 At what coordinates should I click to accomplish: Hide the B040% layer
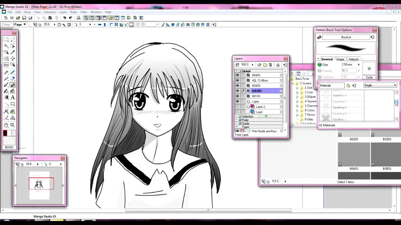(x=237, y=75)
